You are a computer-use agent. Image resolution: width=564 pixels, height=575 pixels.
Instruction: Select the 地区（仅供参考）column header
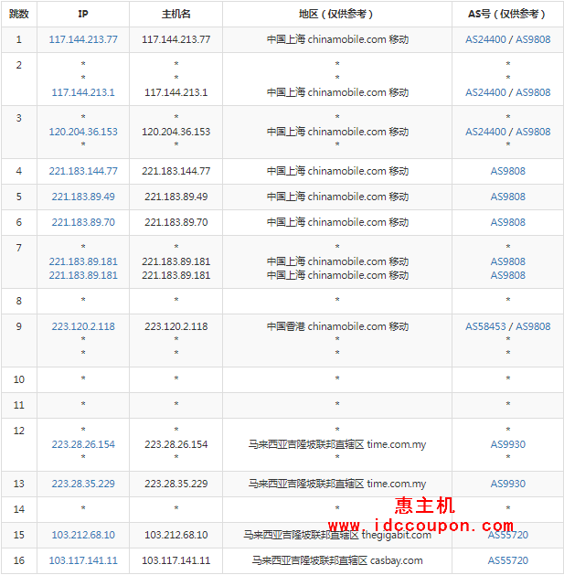pyautogui.click(x=337, y=14)
